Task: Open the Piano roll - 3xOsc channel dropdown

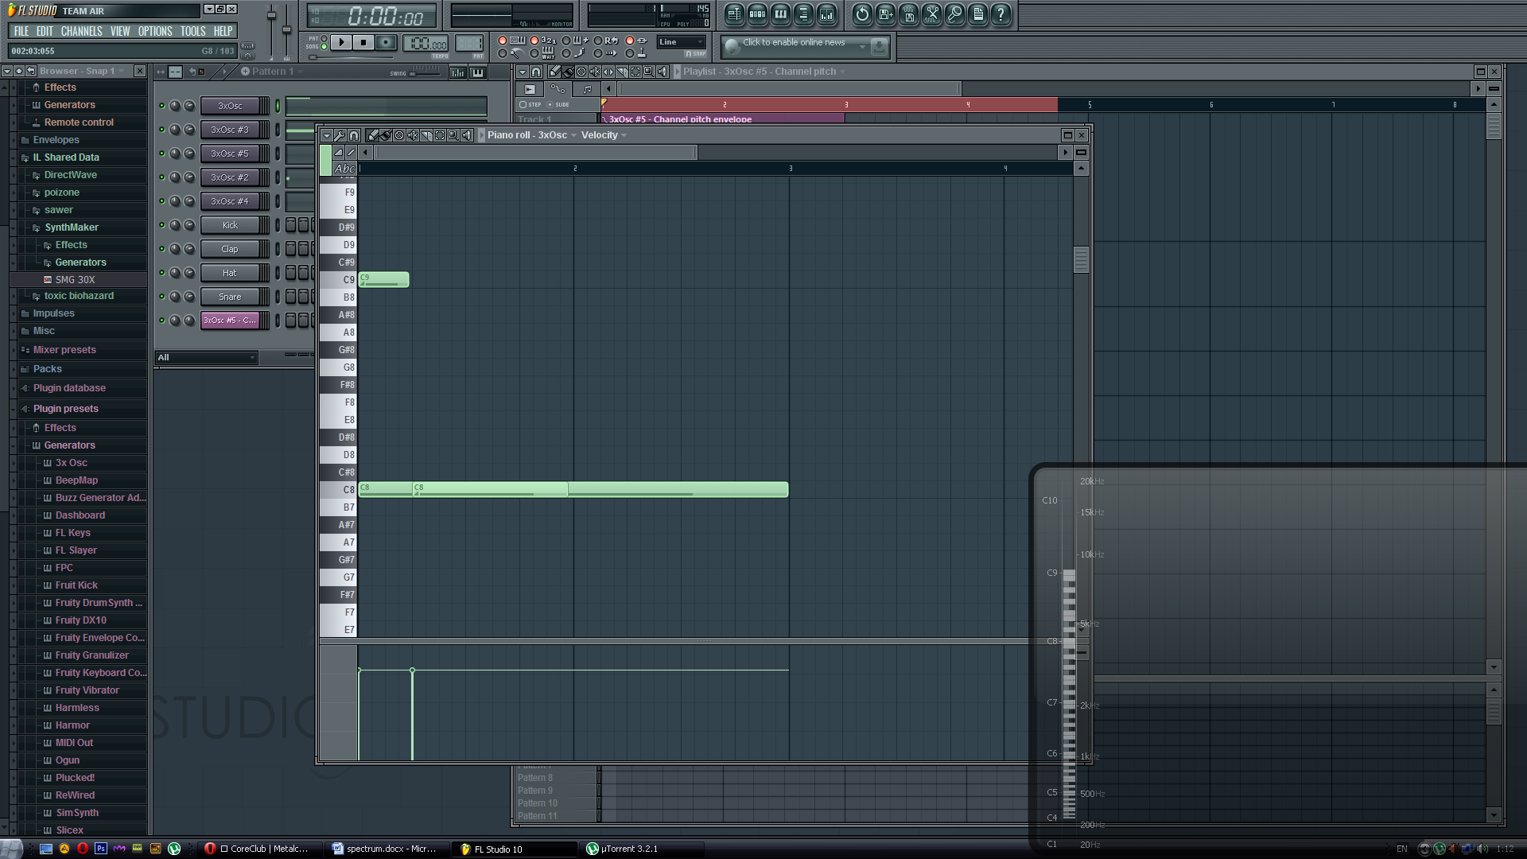Action: click(532, 135)
